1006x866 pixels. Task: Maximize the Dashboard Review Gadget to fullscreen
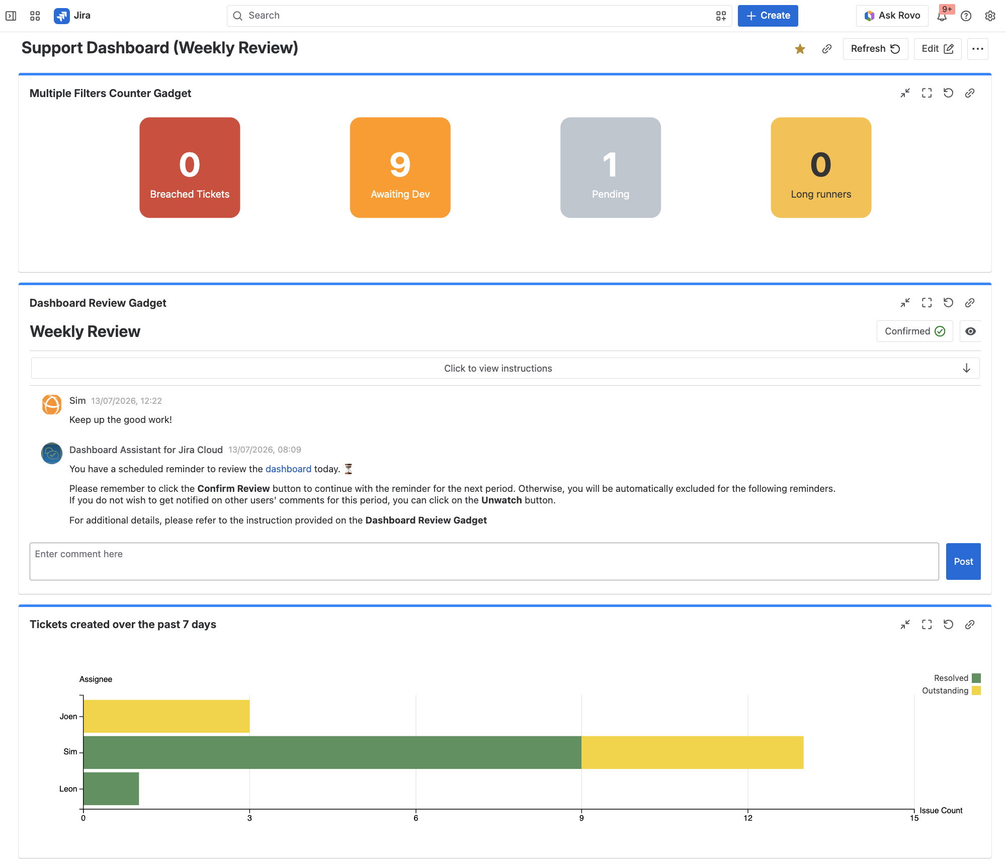(x=927, y=303)
